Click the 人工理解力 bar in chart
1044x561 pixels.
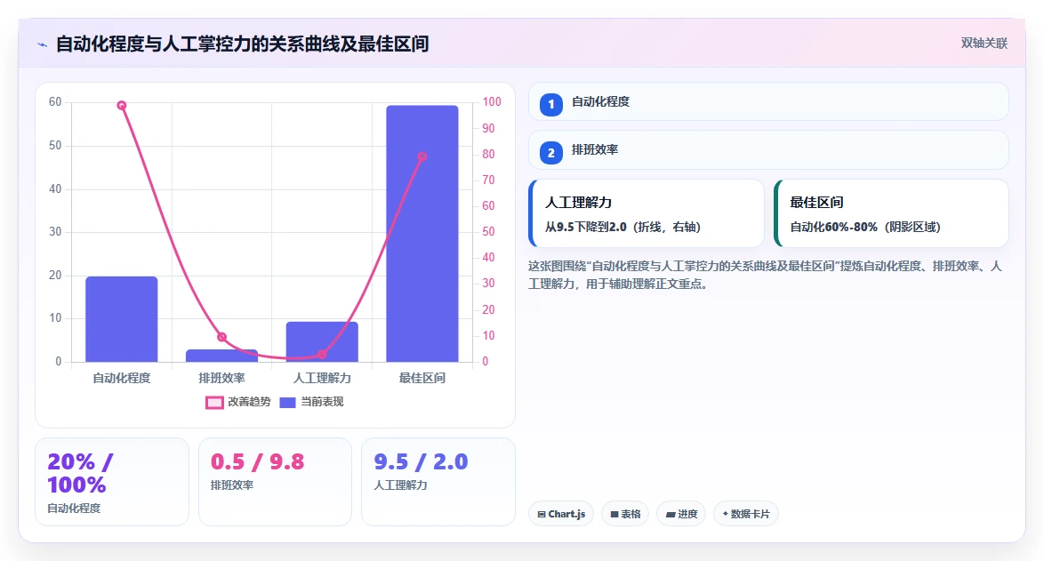pos(322,342)
